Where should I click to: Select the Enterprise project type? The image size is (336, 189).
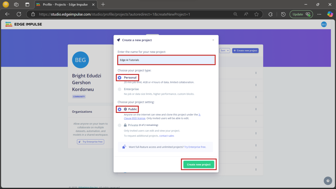119,89
